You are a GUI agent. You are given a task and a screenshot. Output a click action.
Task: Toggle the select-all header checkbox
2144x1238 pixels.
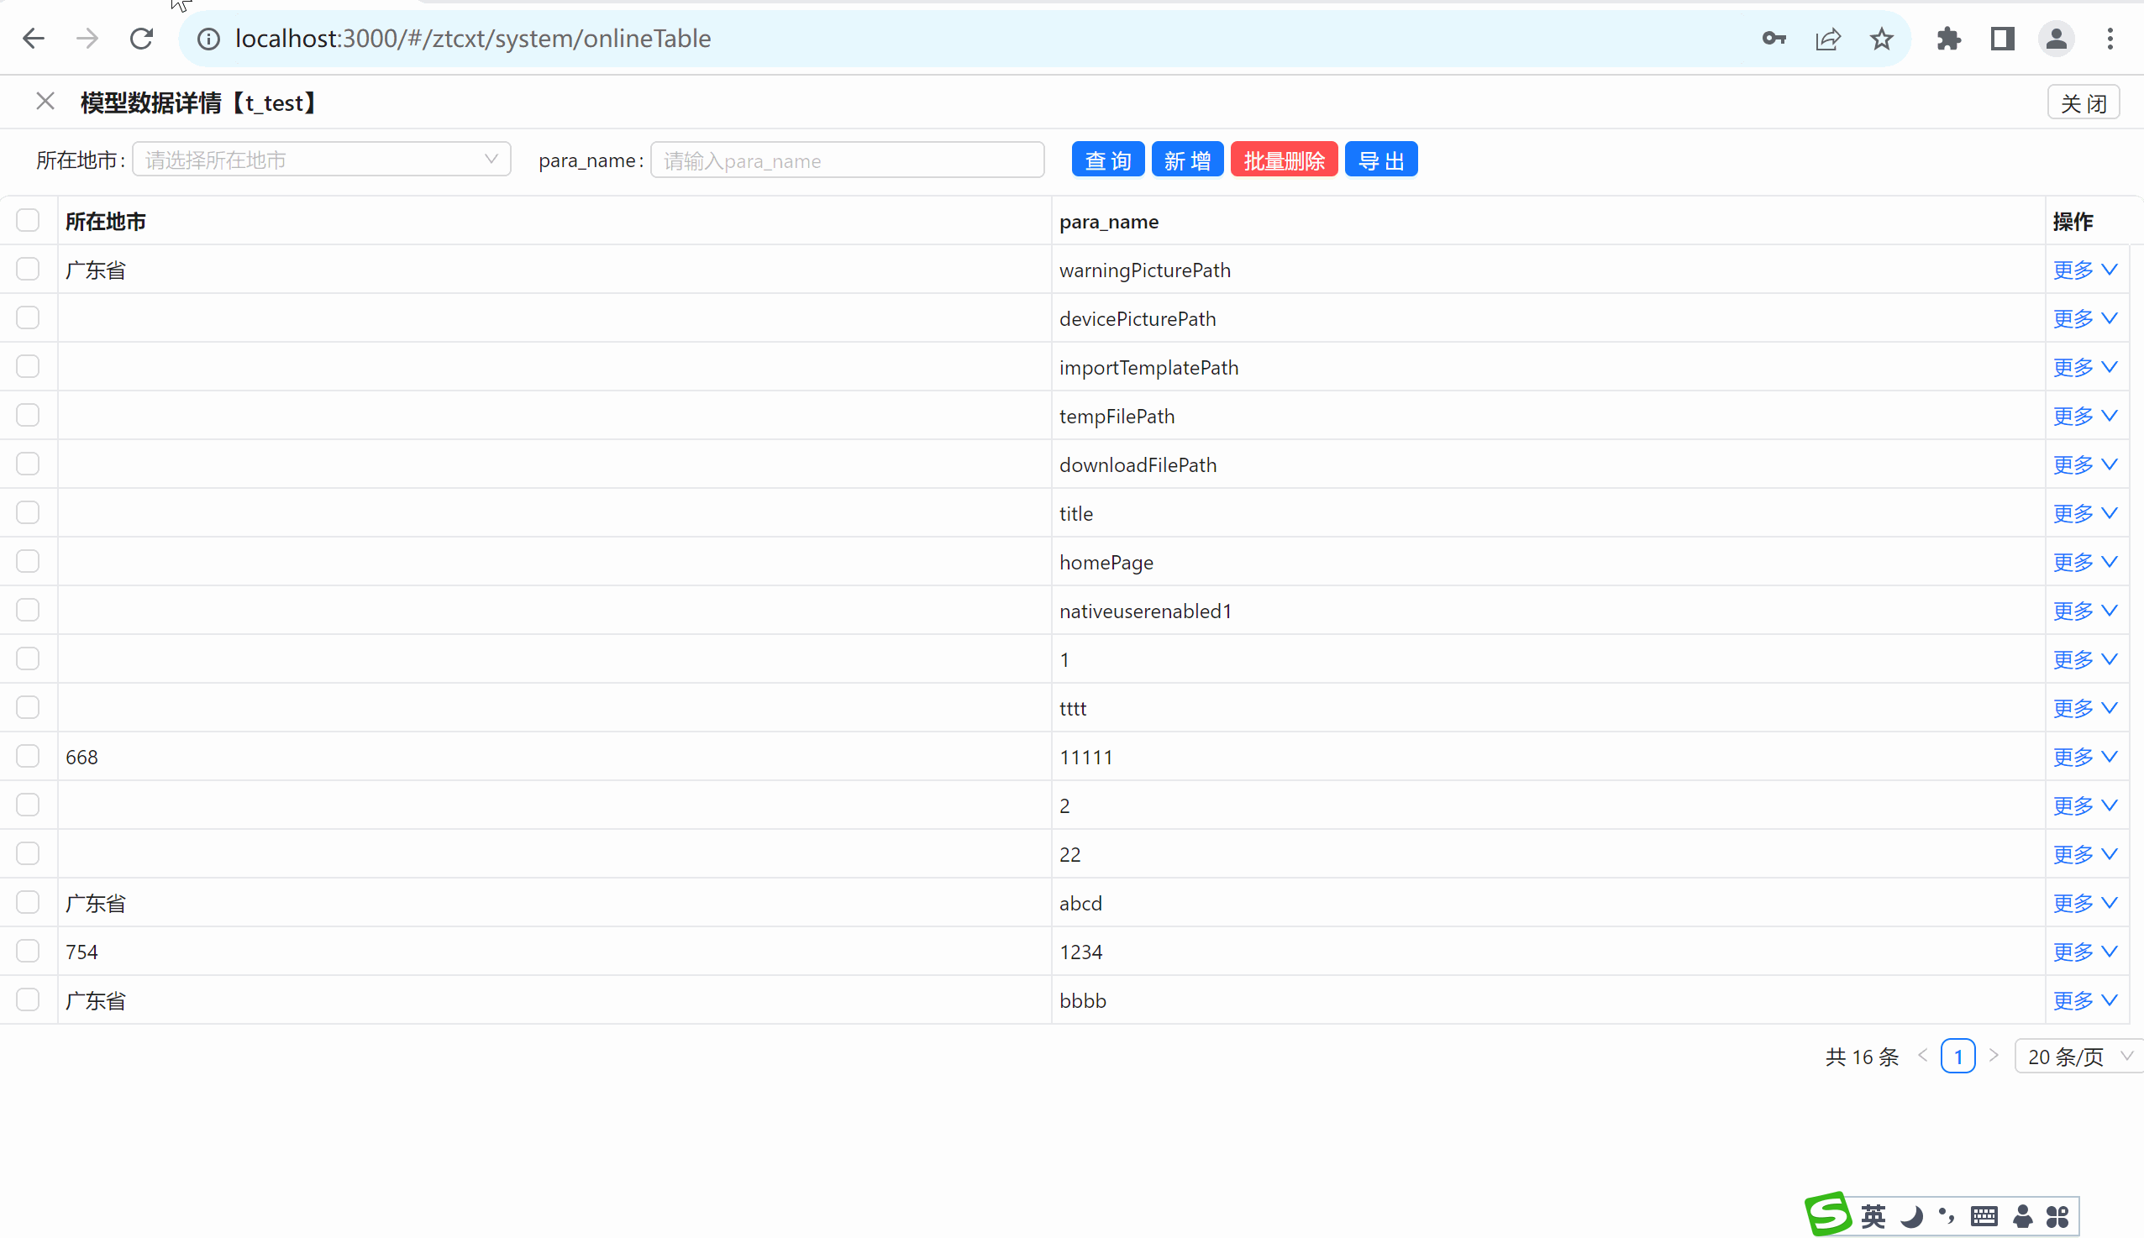point(28,220)
